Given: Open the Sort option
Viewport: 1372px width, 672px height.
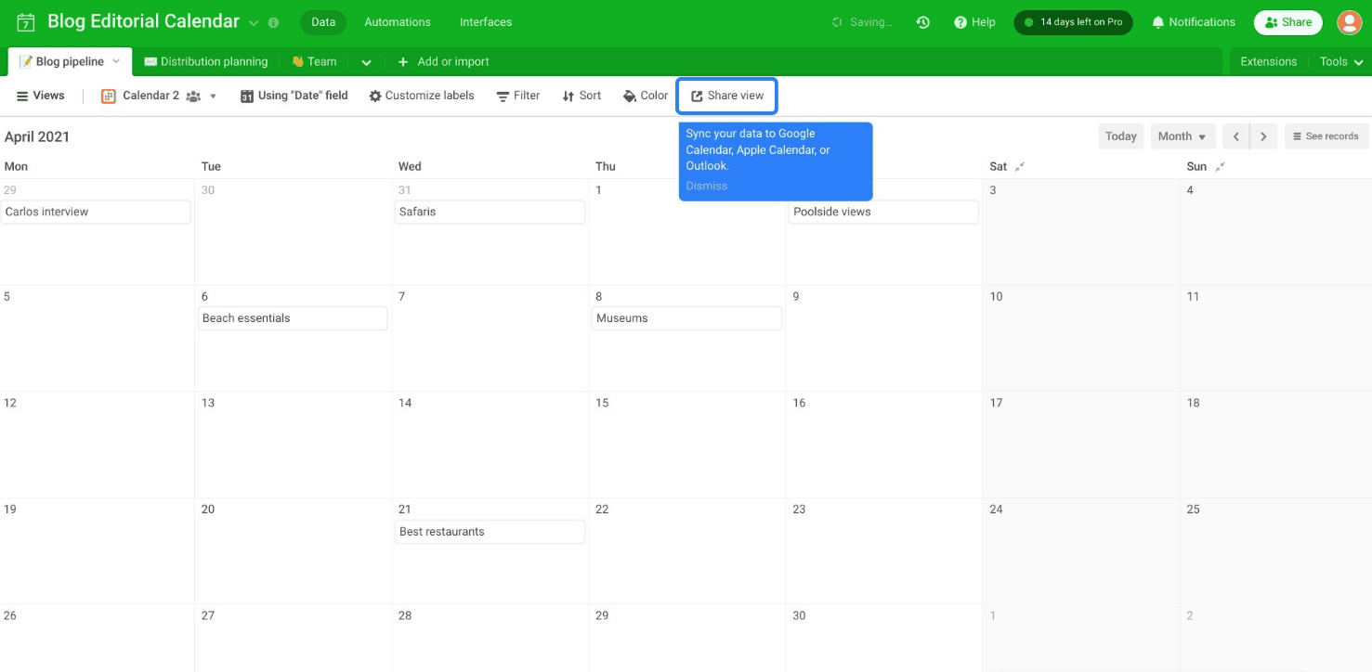Looking at the screenshot, I should (581, 96).
